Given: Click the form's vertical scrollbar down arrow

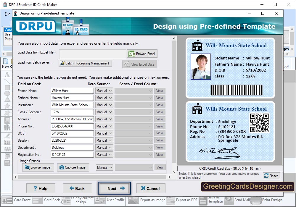Looking at the screenshot, I should (174, 172).
